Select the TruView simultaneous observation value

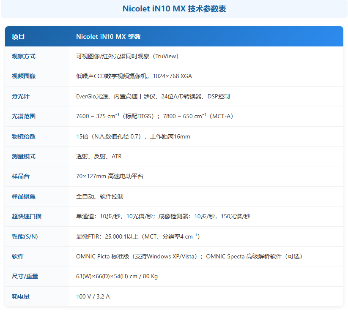(127, 56)
